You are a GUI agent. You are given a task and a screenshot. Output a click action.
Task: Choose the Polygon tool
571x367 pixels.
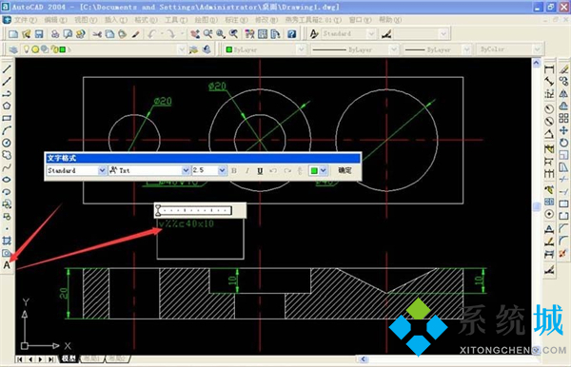pyautogui.click(x=7, y=106)
